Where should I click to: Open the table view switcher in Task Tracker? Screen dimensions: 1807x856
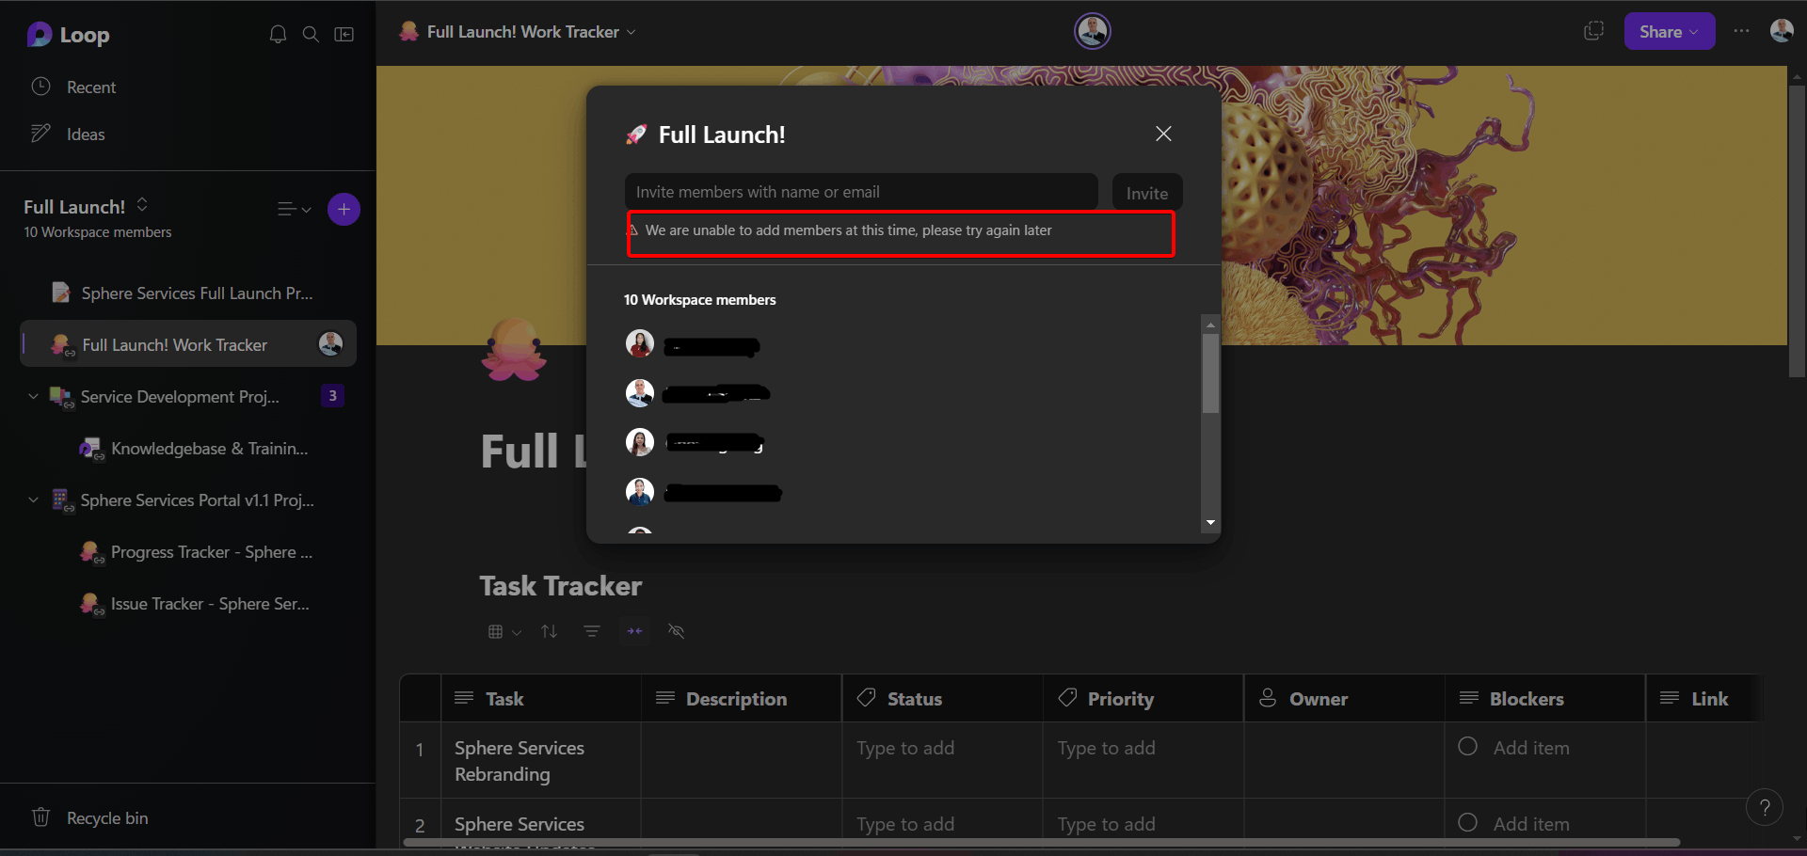(504, 632)
